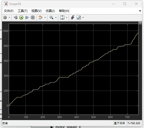Open the cursor measurements ruler icon

tap(79, 17)
